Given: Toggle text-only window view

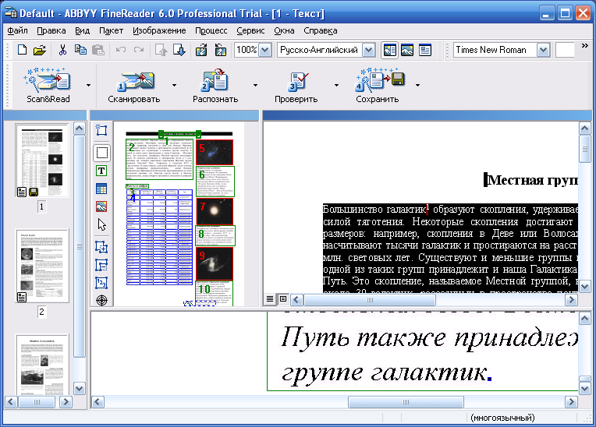Looking at the screenshot, I should [x=425, y=50].
